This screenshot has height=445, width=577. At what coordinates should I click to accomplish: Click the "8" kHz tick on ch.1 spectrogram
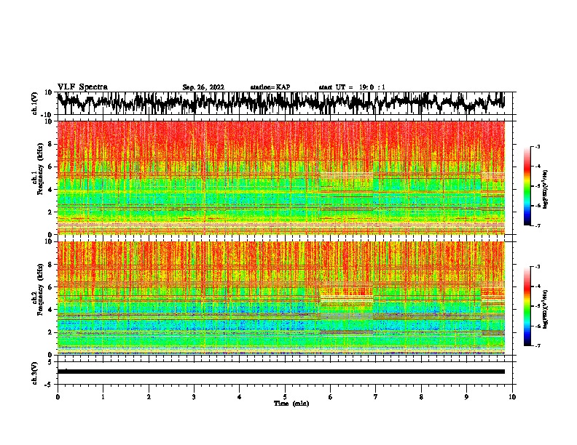50,144
